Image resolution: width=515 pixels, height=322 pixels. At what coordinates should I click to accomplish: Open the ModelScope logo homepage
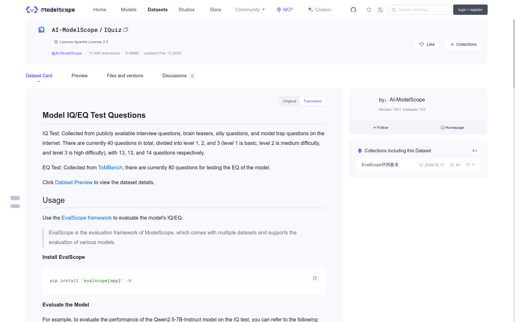point(50,10)
